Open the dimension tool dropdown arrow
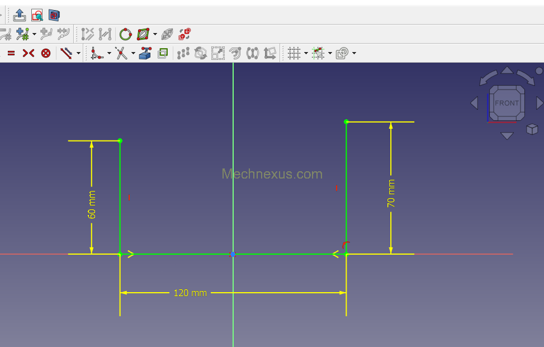 click(78, 53)
